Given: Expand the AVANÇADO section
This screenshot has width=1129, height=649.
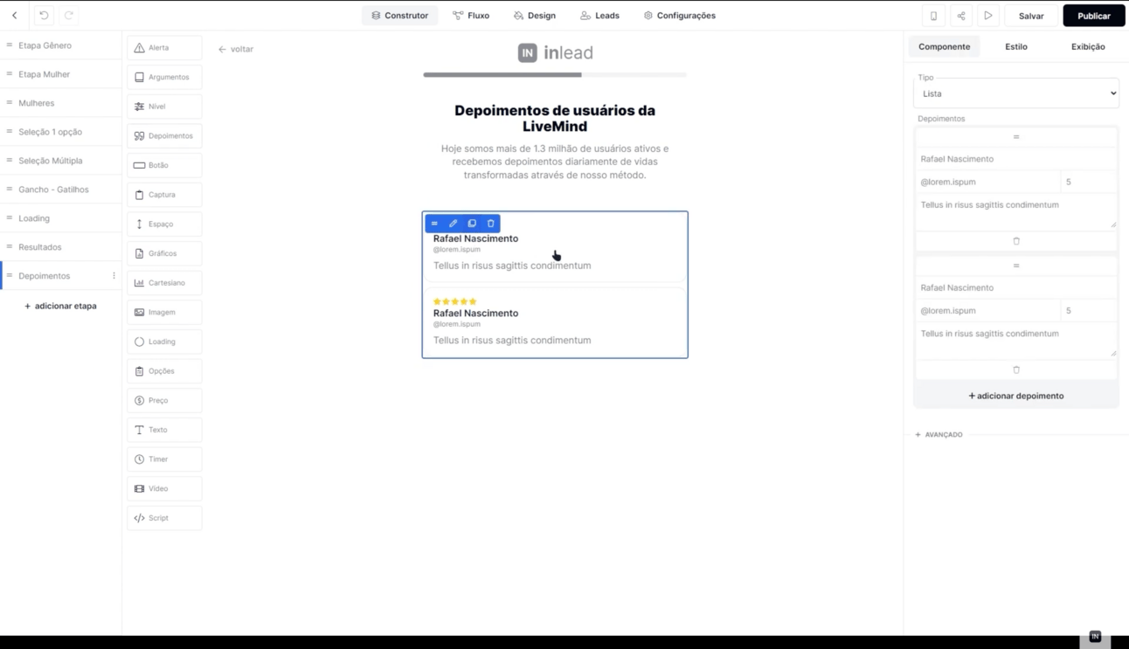Looking at the screenshot, I should click(x=939, y=434).
